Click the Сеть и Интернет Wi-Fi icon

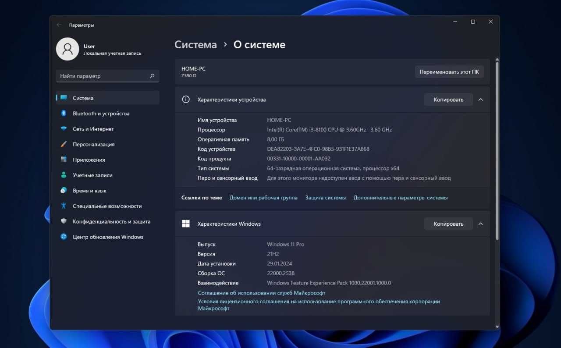pos(64,129)
